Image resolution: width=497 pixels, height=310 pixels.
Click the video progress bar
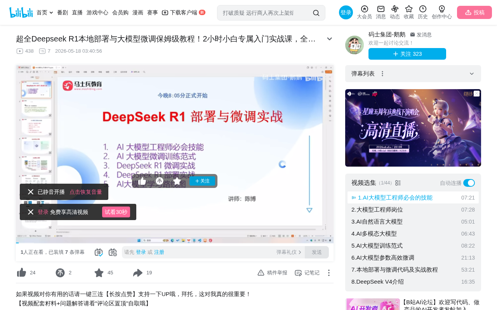click(x=175, y=243)
